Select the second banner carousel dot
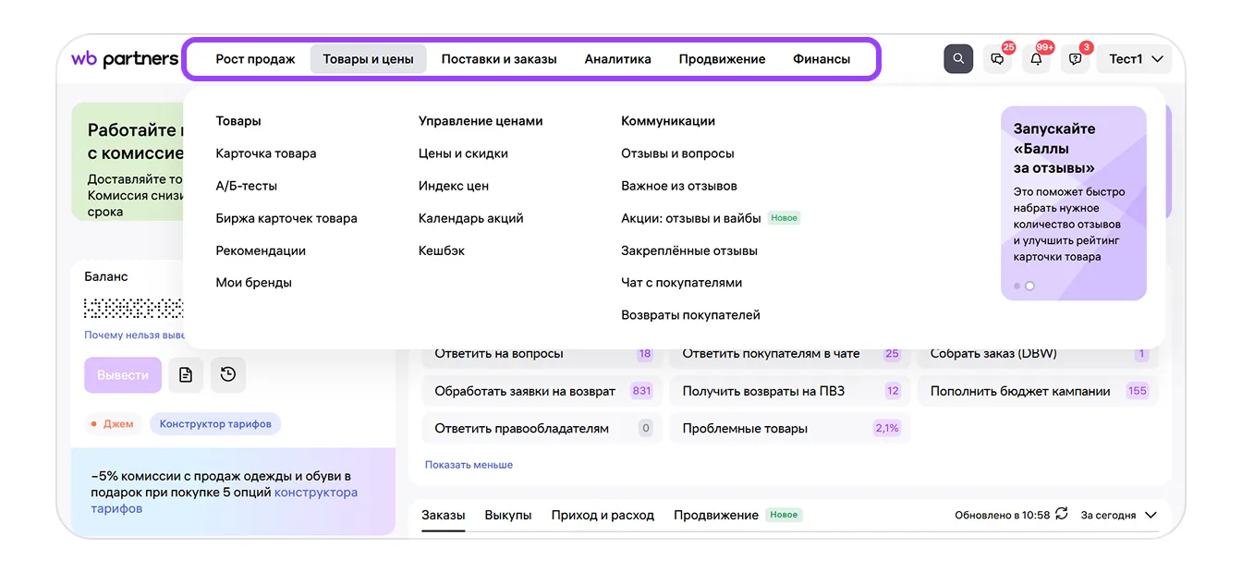The width and height of the screenshot is (1242, 573). point(1030,286)
